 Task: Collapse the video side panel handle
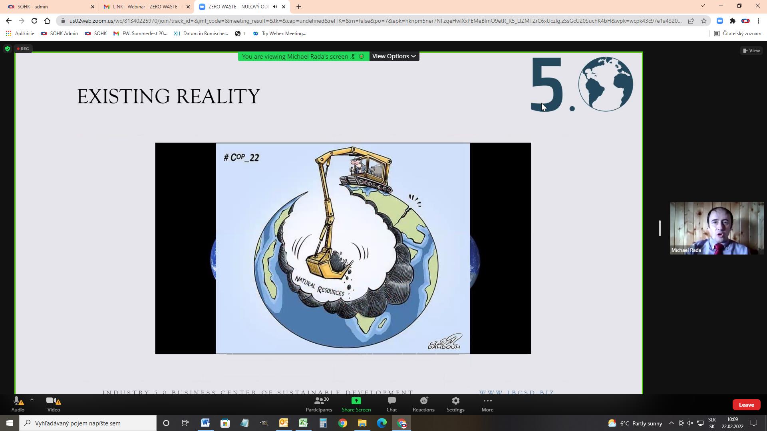(x=660, y=228)
